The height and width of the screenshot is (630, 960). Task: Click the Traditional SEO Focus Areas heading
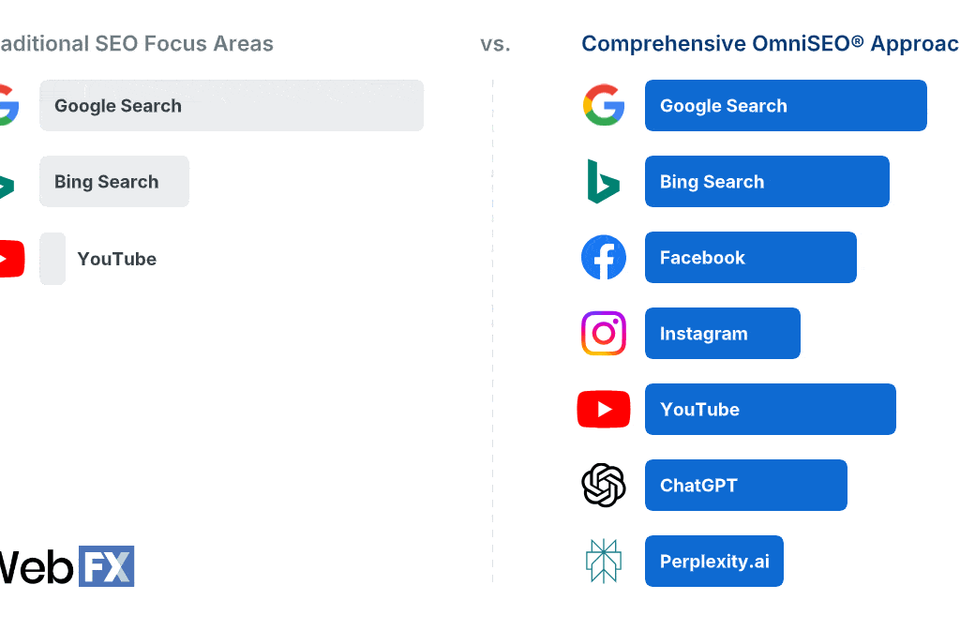coord(137,43)
